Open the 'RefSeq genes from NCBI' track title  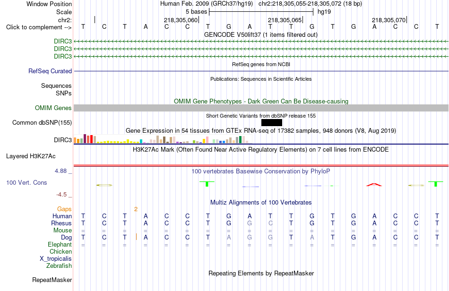click(x=261, y=64)
